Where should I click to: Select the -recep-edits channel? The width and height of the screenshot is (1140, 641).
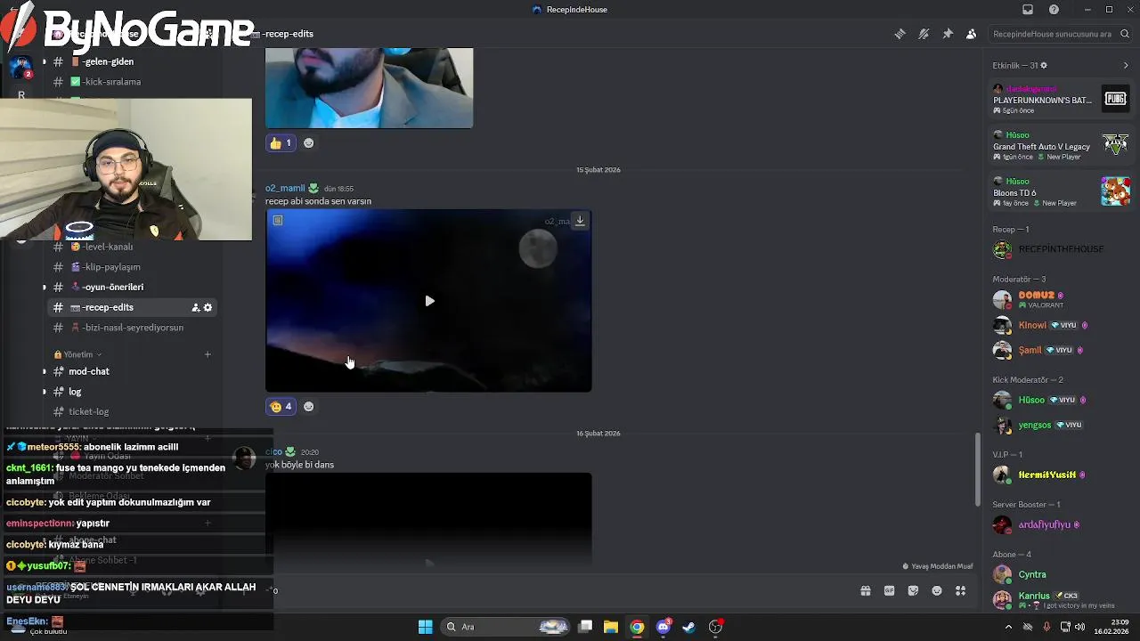[x=132, y=307]
